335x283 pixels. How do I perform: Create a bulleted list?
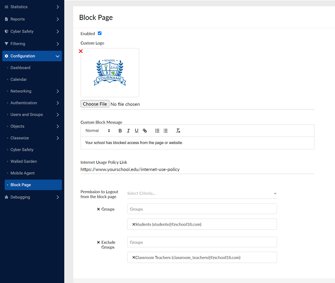click(x=166, y=131)
